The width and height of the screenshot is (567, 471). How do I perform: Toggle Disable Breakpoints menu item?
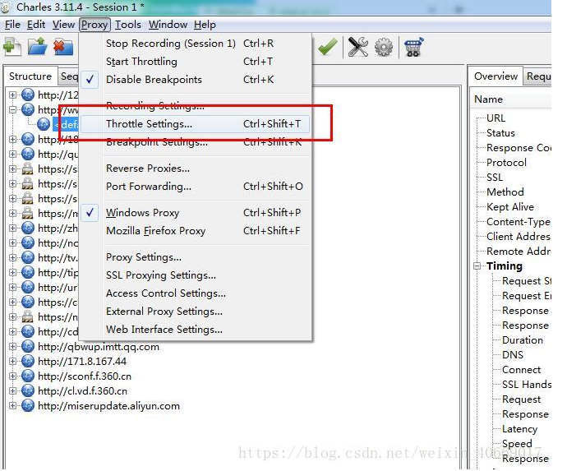(x=196, y=79)
